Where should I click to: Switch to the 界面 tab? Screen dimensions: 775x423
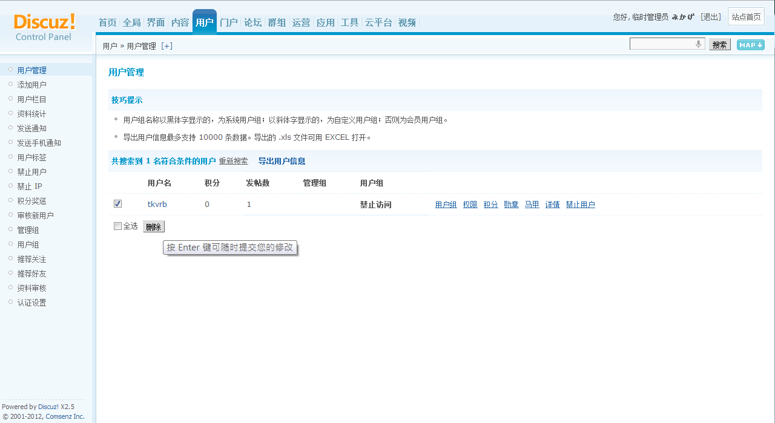click(x=156, y=22)
